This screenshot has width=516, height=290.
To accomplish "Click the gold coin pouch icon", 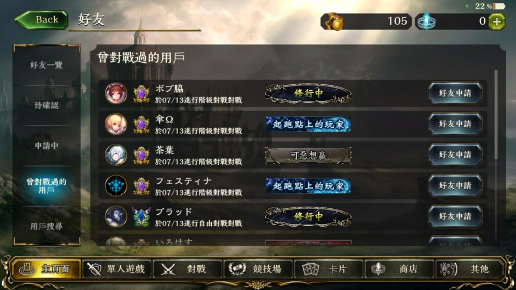I will [334, 21].
